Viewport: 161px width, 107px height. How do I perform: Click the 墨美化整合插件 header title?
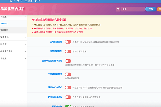[13, 9]
